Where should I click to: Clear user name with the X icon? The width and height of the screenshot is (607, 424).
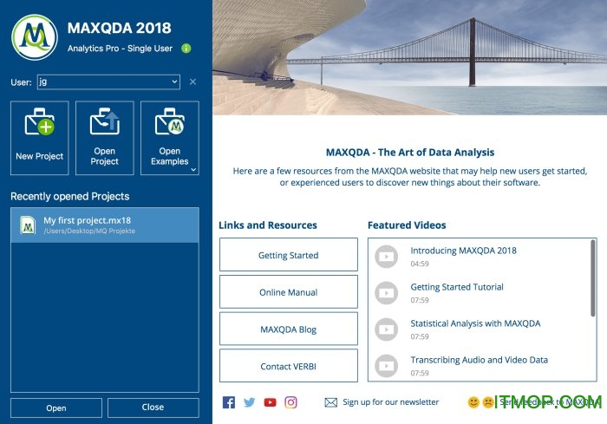[x=193, y=82]
